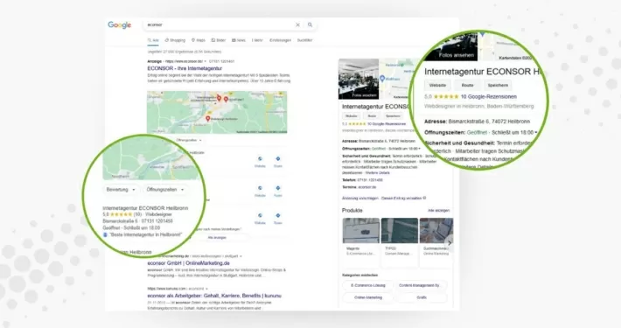Clear the search box with the X icon
This screenshot has width=621, height=328.
(298, 24)
